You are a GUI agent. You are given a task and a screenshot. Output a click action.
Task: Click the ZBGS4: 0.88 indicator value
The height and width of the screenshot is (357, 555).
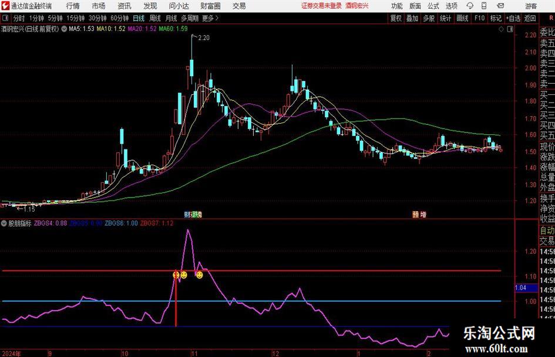51,223
